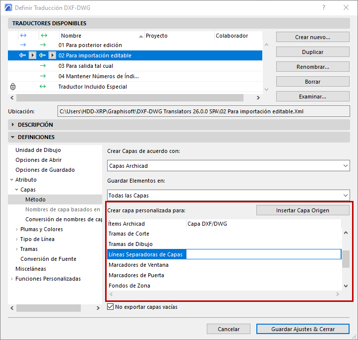The image size is (358, 340).
Task: Expand the DESCRIPCIÓN section
Action: click(x=13, y=125)
